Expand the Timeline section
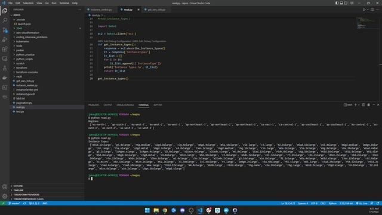This screenshot has height=215, width=382. click(47, 191)
